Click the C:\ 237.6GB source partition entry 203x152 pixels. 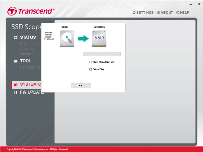[49, 39]
